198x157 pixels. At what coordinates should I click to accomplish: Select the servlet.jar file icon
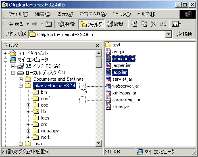[x=108, y=79]
